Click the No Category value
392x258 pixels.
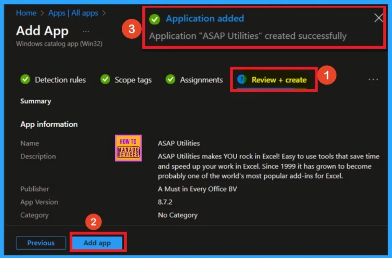[x=178, y=215]
